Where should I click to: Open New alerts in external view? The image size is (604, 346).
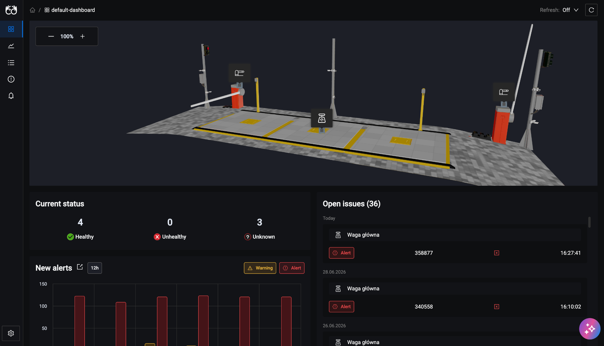[x=80, y=267]
